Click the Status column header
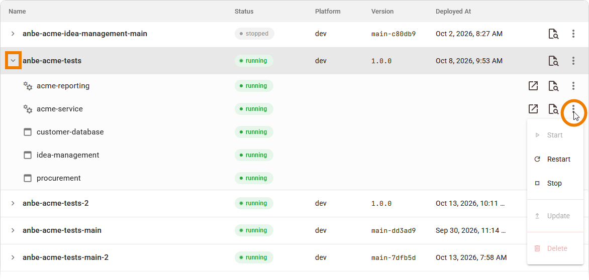This screenshot has height=280, width=589. pos(244,12)
